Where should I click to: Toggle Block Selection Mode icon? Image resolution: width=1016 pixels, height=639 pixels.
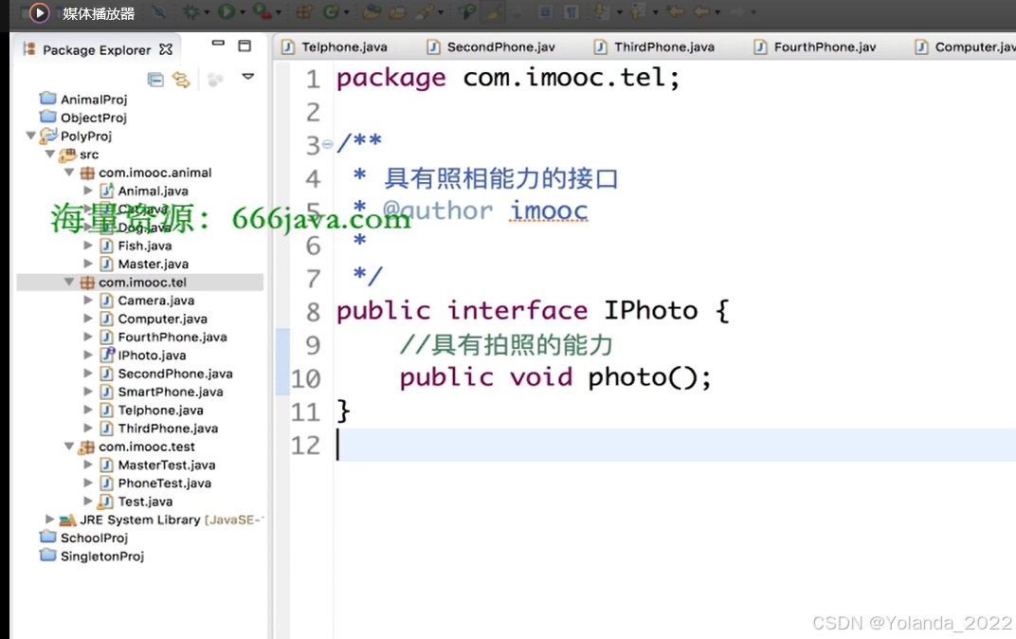click(545, 11)
